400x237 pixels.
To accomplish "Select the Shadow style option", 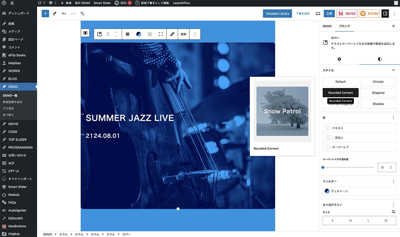I will coord(378,104).
